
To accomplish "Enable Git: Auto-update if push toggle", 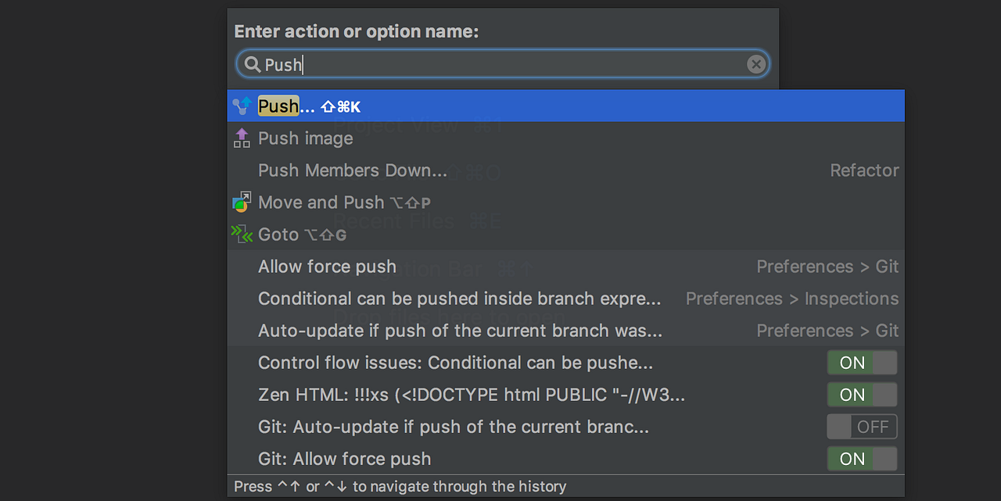I will tap(862, 426).
